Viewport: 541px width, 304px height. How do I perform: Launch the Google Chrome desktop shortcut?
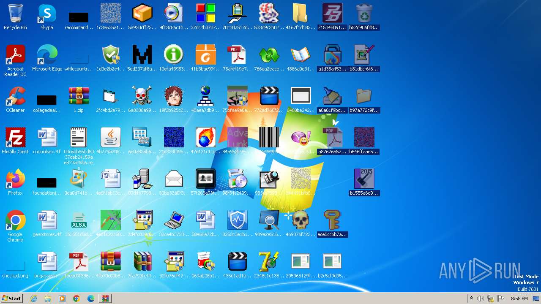pos(15,226)
